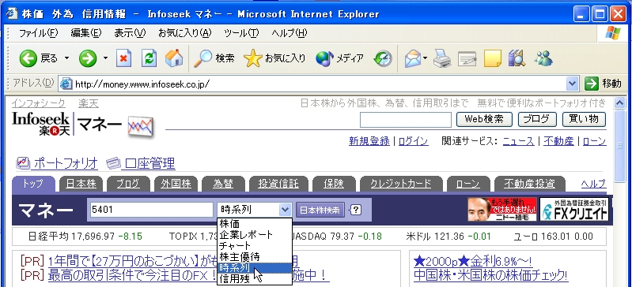Open the Mail button dropdown arrow

pyautogui.click(x=426, y=58)
